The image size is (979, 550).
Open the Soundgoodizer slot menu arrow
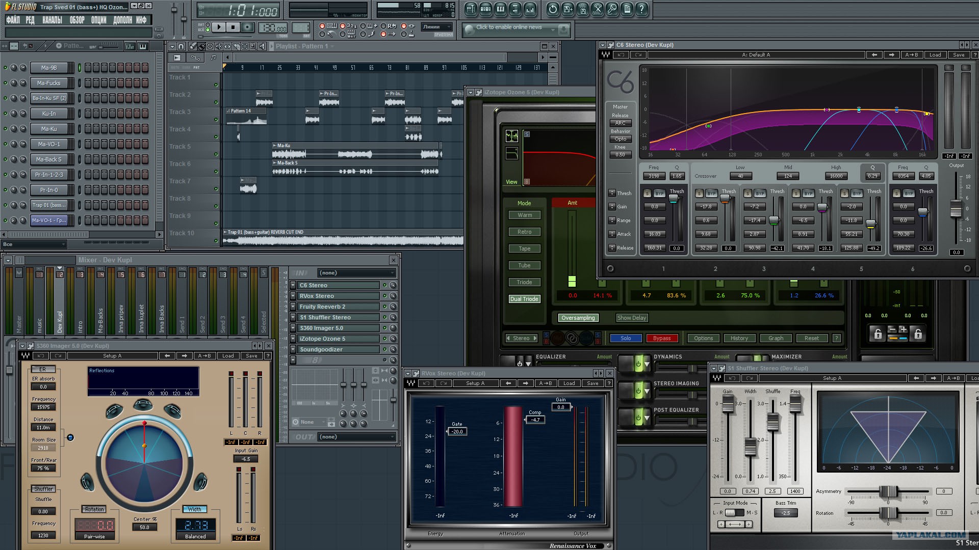click(x=293, y=349)
